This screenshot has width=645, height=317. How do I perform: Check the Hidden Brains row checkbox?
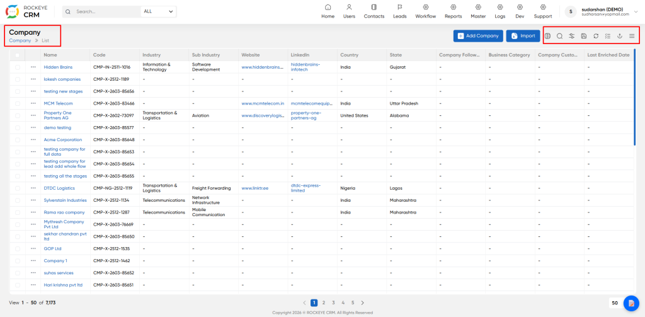(x=17, y=67)
